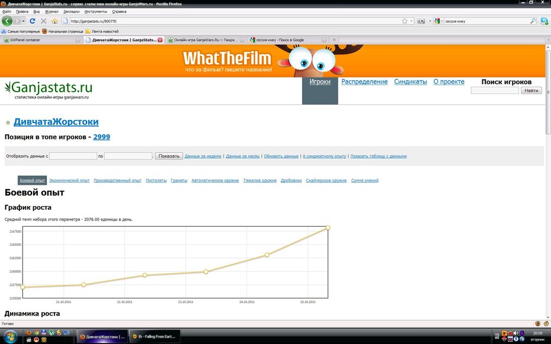The image size is (551, 344).
Task: Click the end date input field
Action: (x=128, y=156)
